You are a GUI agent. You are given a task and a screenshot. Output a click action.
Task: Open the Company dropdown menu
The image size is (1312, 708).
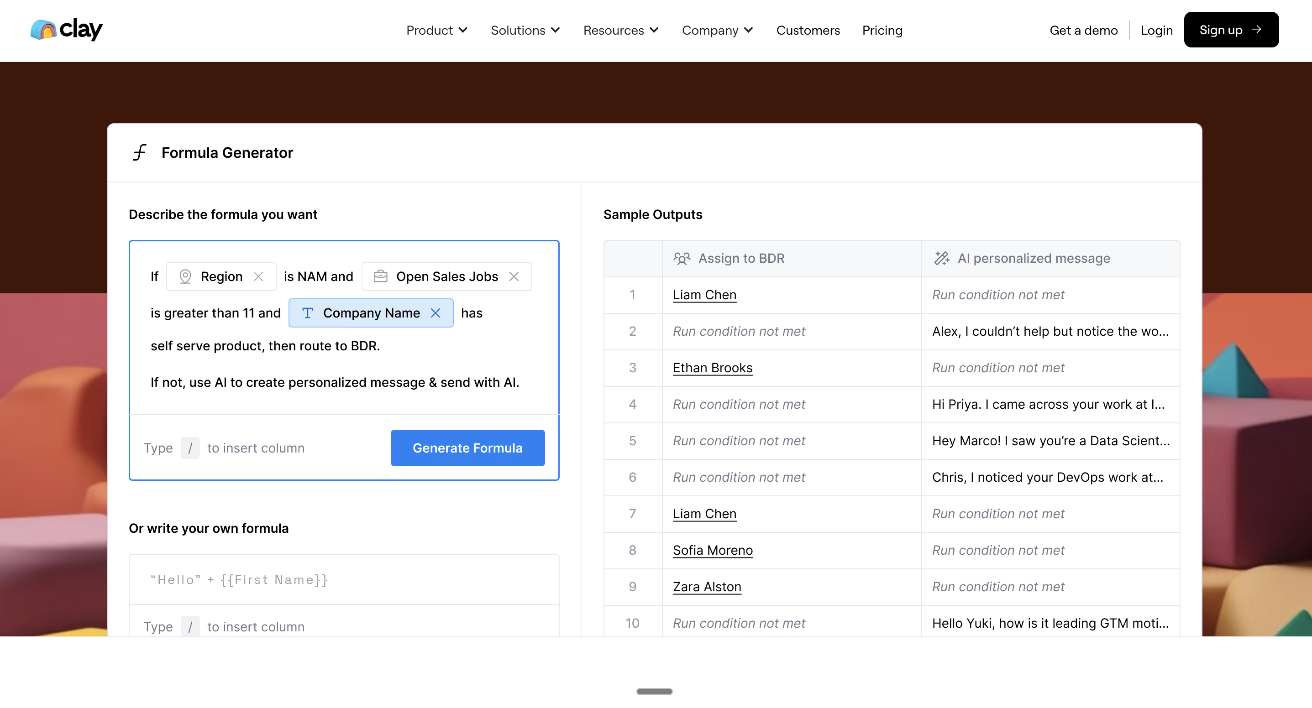click(717, 31)
